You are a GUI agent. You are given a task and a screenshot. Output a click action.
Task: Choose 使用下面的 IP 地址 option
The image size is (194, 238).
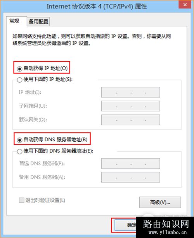tap(19, 80)
